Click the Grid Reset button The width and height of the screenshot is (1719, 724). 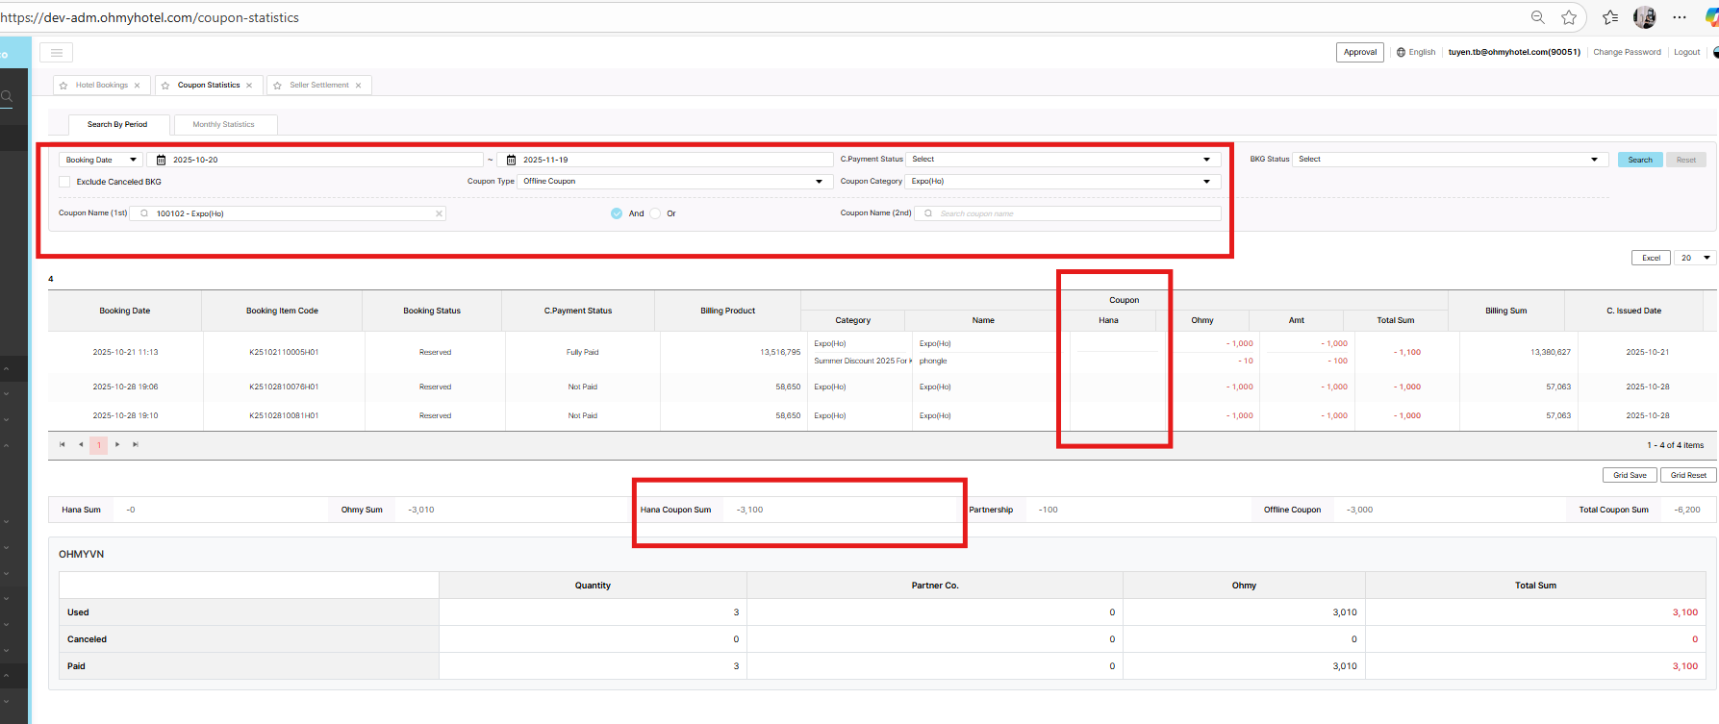click(x=1688, y=475)
